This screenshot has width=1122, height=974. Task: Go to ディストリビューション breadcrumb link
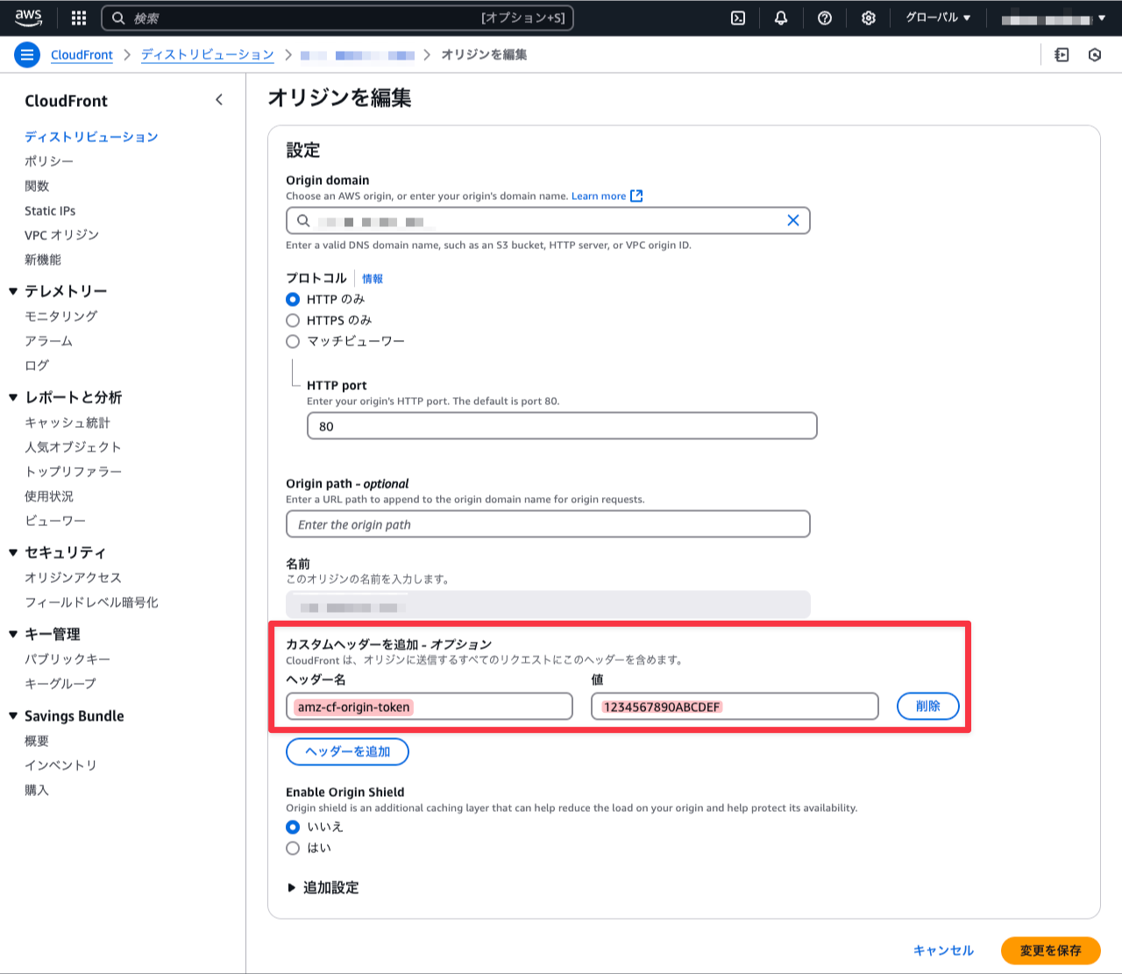pyautogui.click(x=208, y=54)
